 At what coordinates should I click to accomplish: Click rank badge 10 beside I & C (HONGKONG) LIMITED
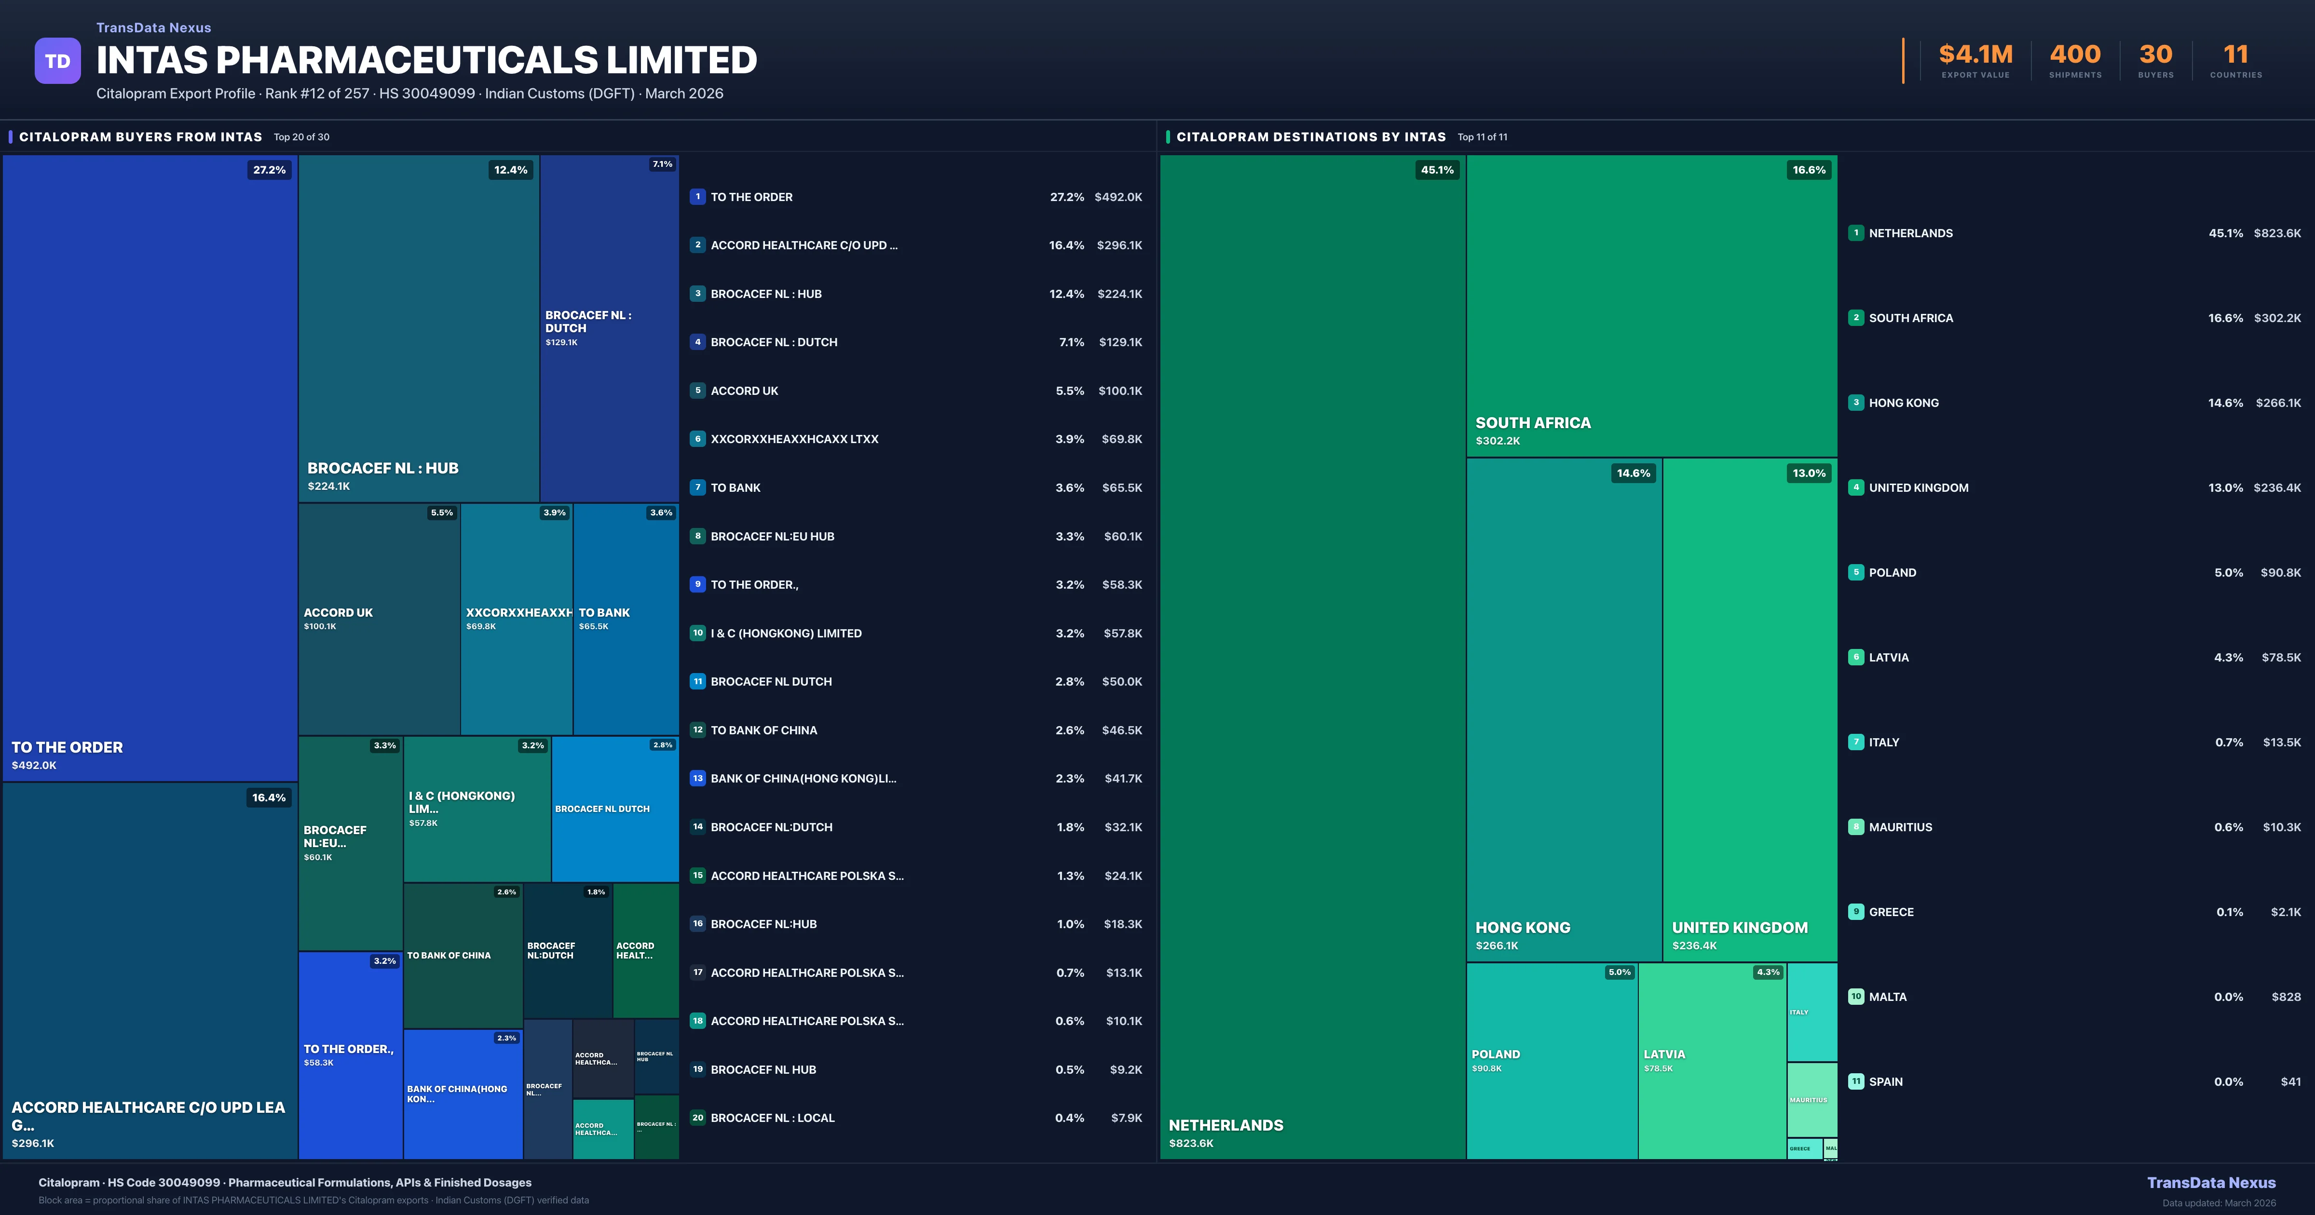(697, 634)
